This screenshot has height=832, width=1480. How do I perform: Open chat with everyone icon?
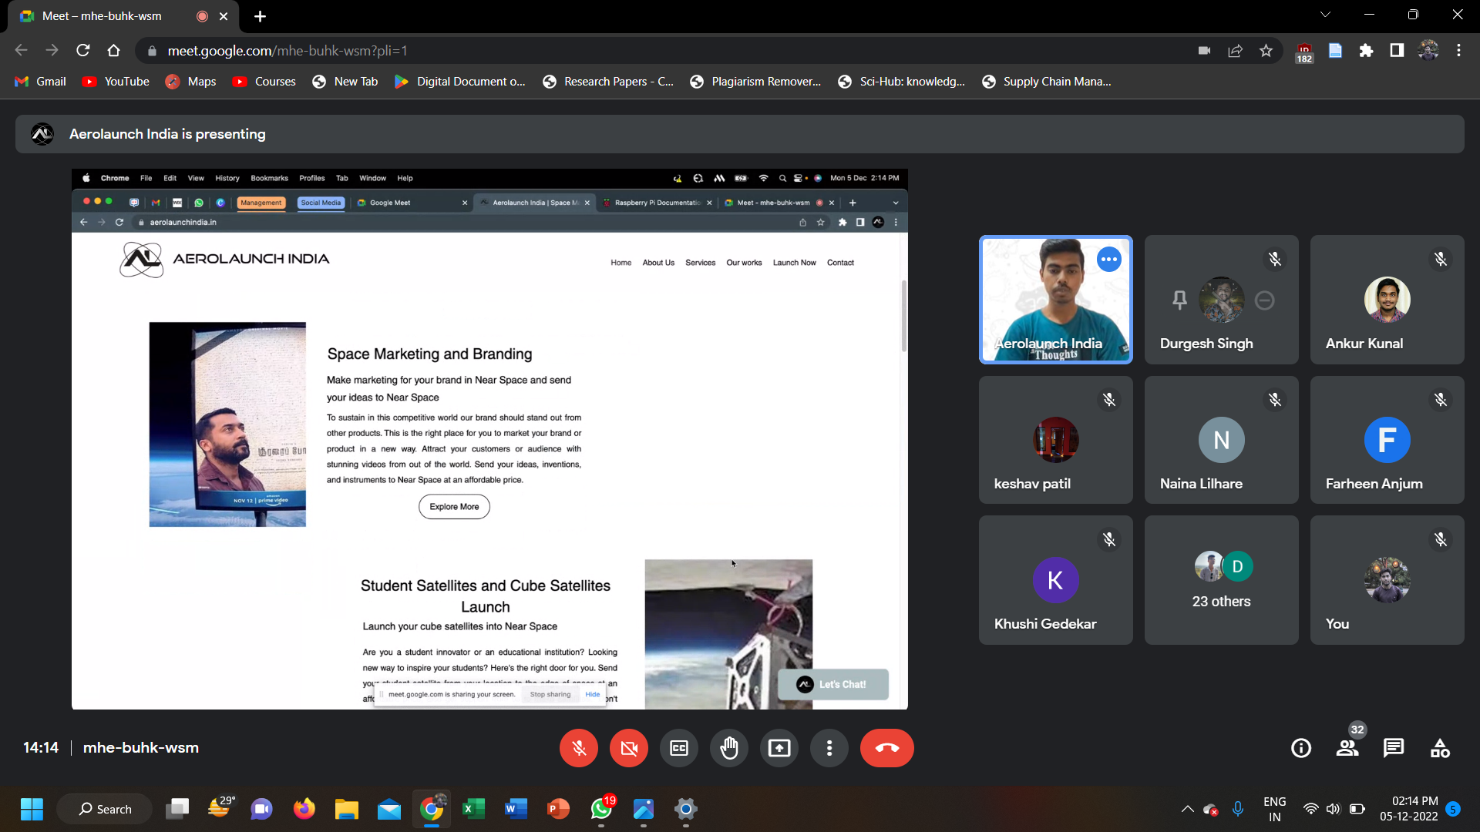click(x=1394, y=748)
